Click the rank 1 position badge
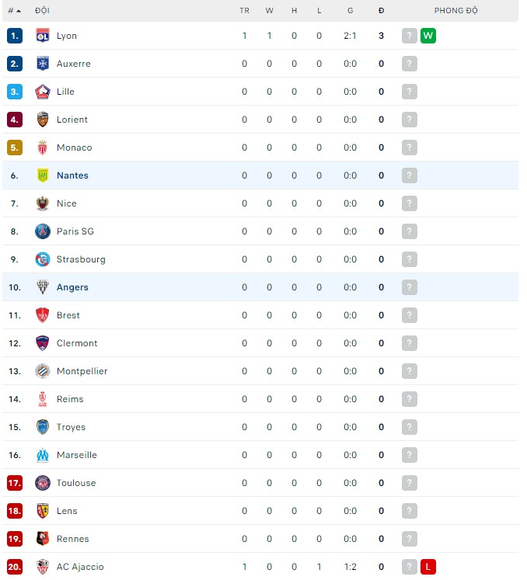Image resolution: width=527 pixels, height=580 pixels. click(15, 36)
